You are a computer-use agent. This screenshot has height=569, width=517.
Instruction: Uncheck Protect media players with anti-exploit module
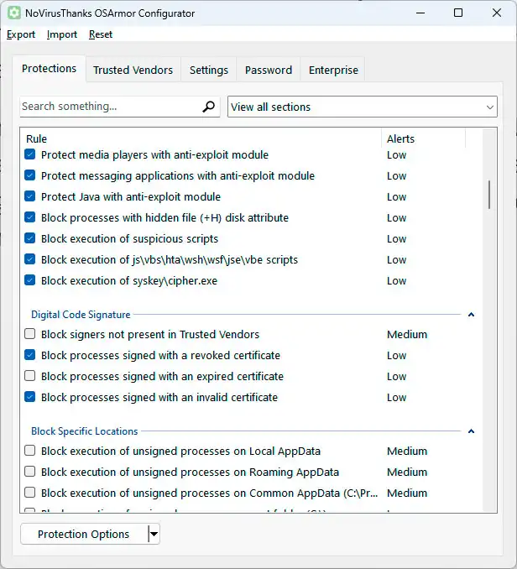29,154
